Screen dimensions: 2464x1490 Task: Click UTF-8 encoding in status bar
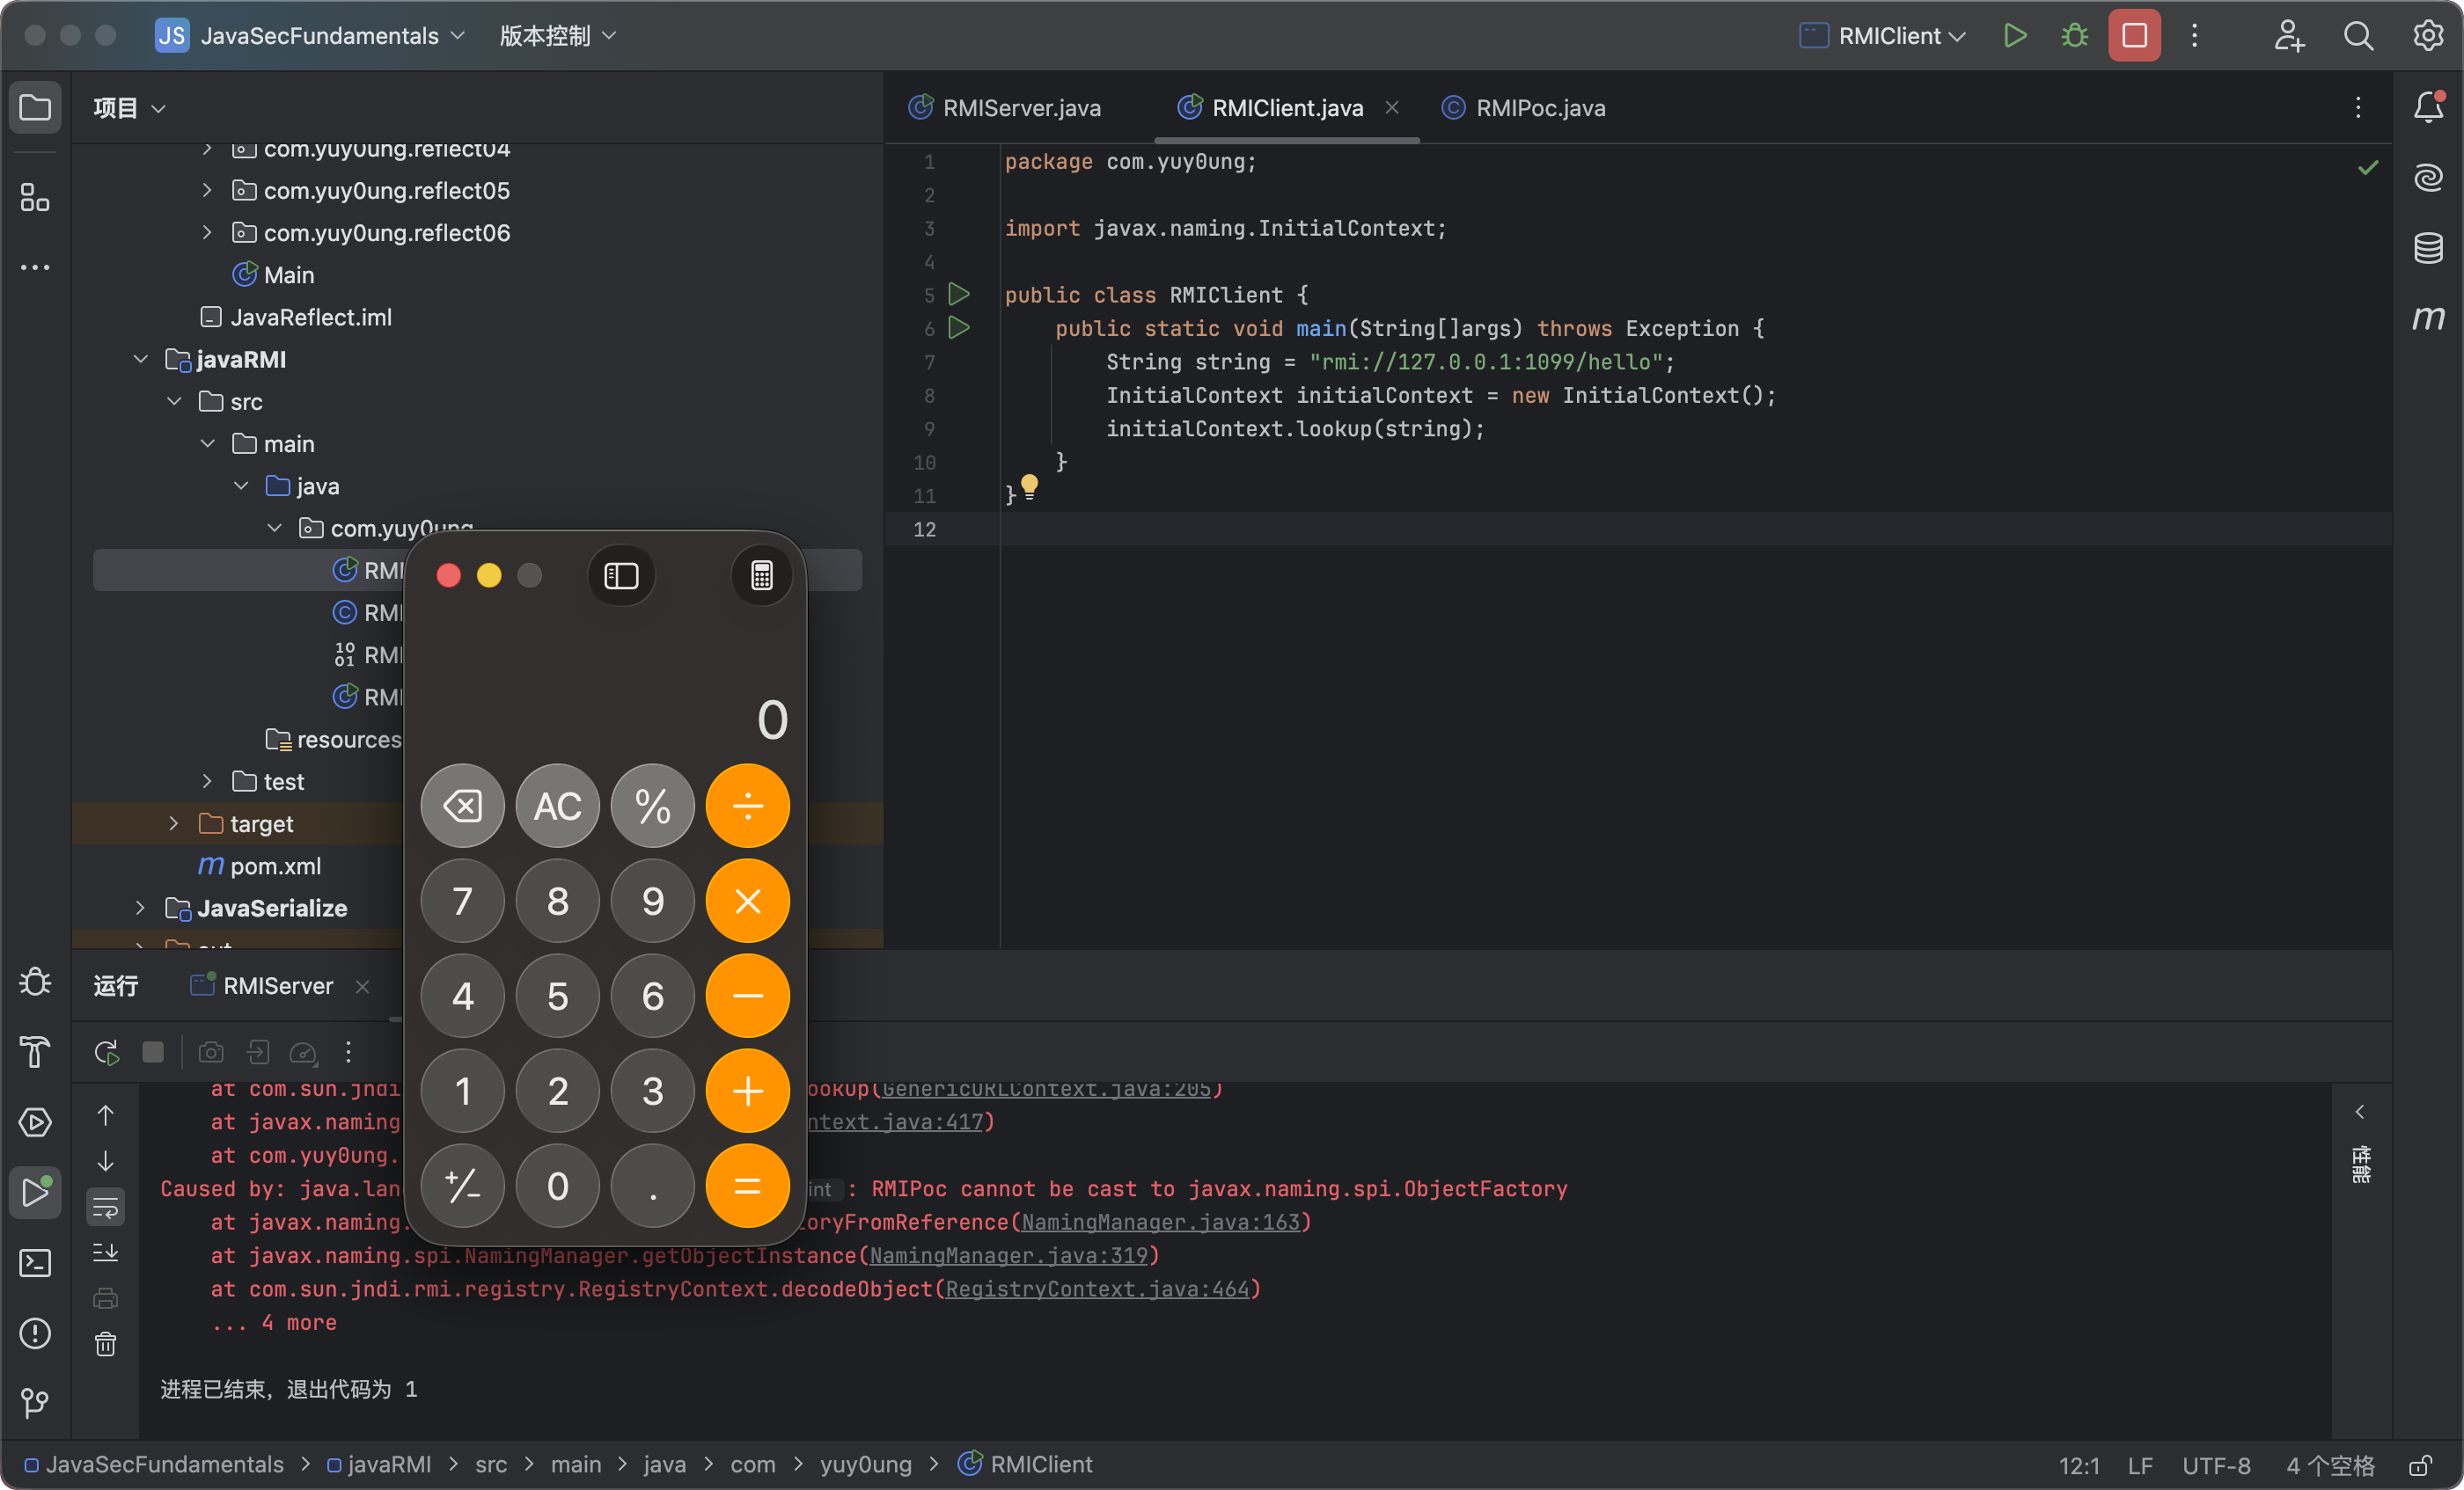point(2215,1465)
